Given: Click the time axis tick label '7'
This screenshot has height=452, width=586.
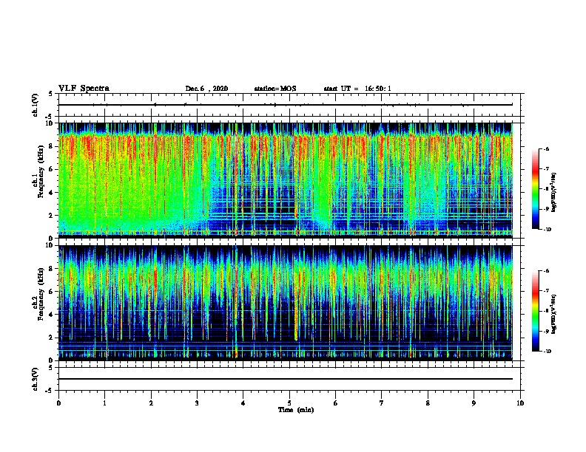Looking at the screenshot, I should tap(382, 403).
